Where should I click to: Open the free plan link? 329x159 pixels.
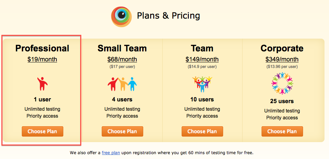(x=111, y=152)
